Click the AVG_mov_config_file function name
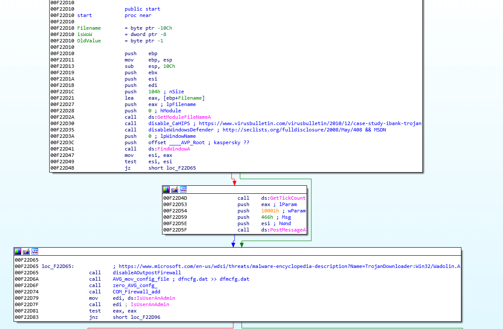This screenshot has width=503, height=329. click(x=141, y=279)
